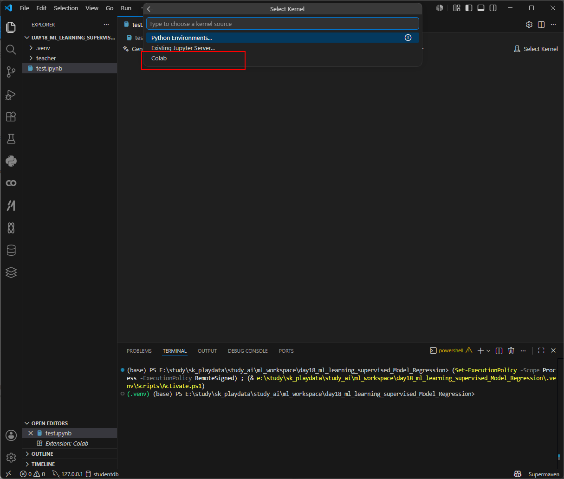Split the editor to the right

(541, 25)
